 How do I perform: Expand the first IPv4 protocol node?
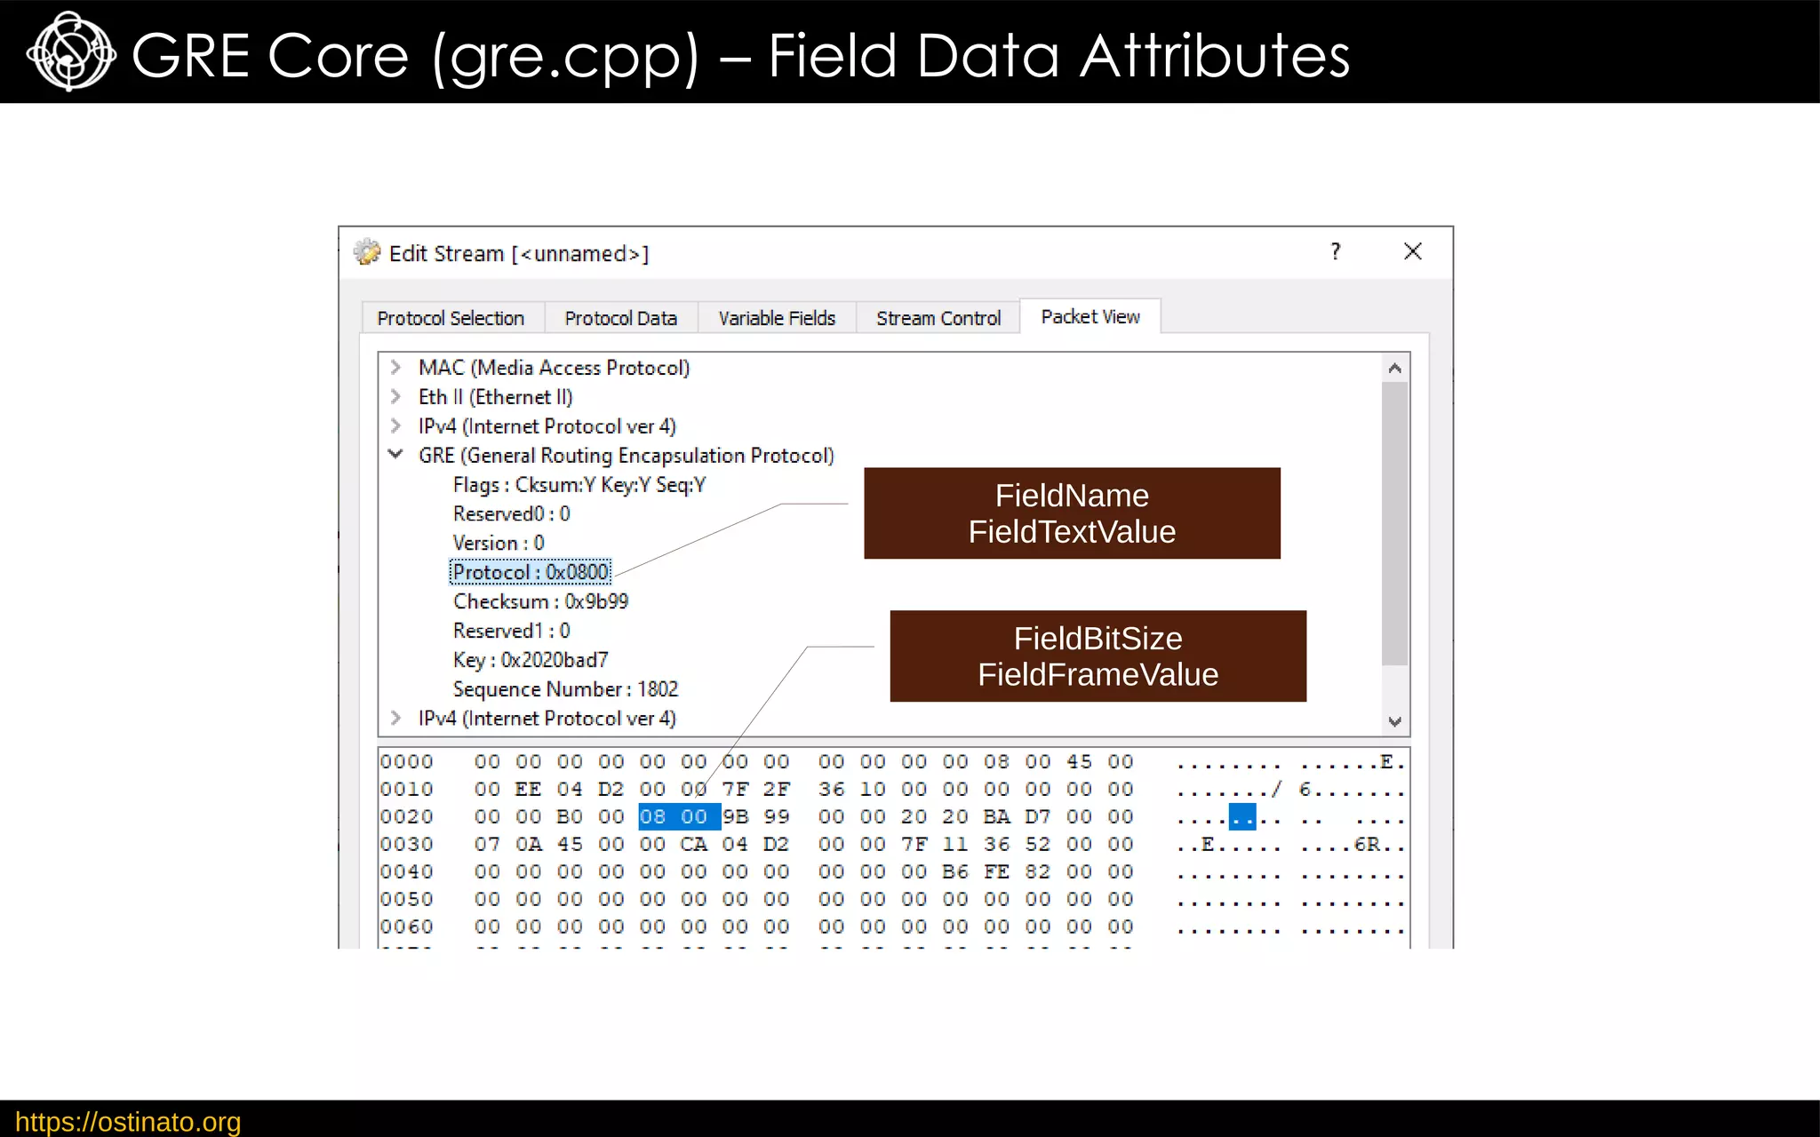tap(395, 425)
